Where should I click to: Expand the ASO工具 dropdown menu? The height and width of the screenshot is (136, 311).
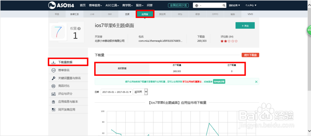pyautogui.click(x=112, y=5)
